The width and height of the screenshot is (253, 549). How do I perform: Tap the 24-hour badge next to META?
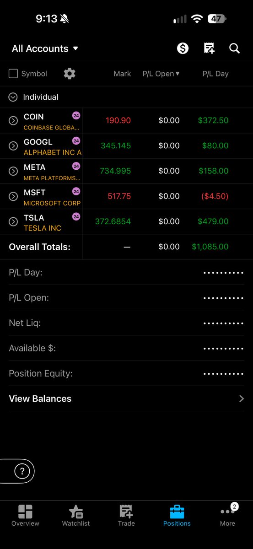[x=76, y=166]
